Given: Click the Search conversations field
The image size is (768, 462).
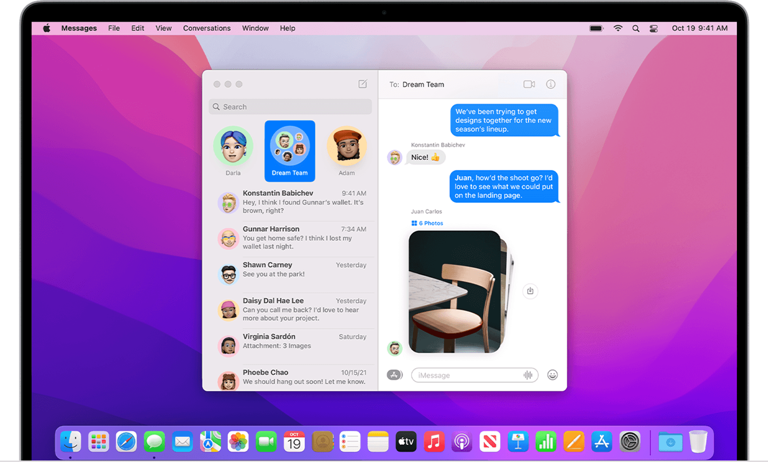Looking at the screenshot, I should pyautogui.click(x=290, y=107).
